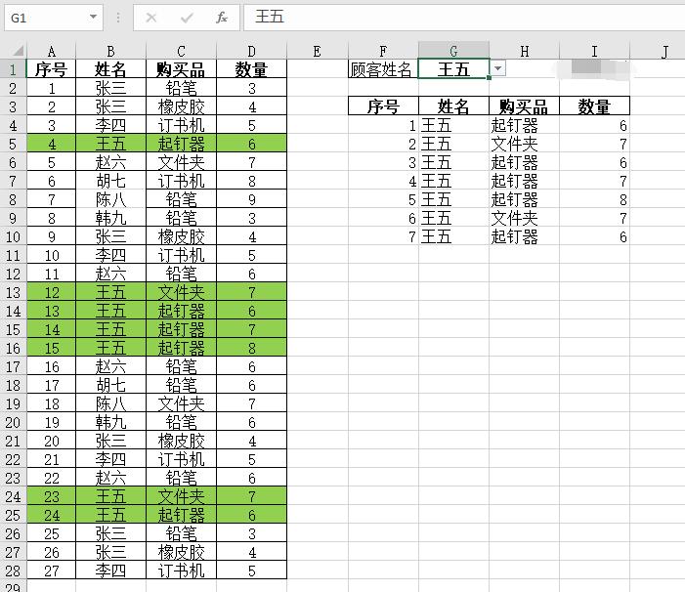Click green cell D16 with quantity 8
The image size is (685, 592).
pos(252,348)
